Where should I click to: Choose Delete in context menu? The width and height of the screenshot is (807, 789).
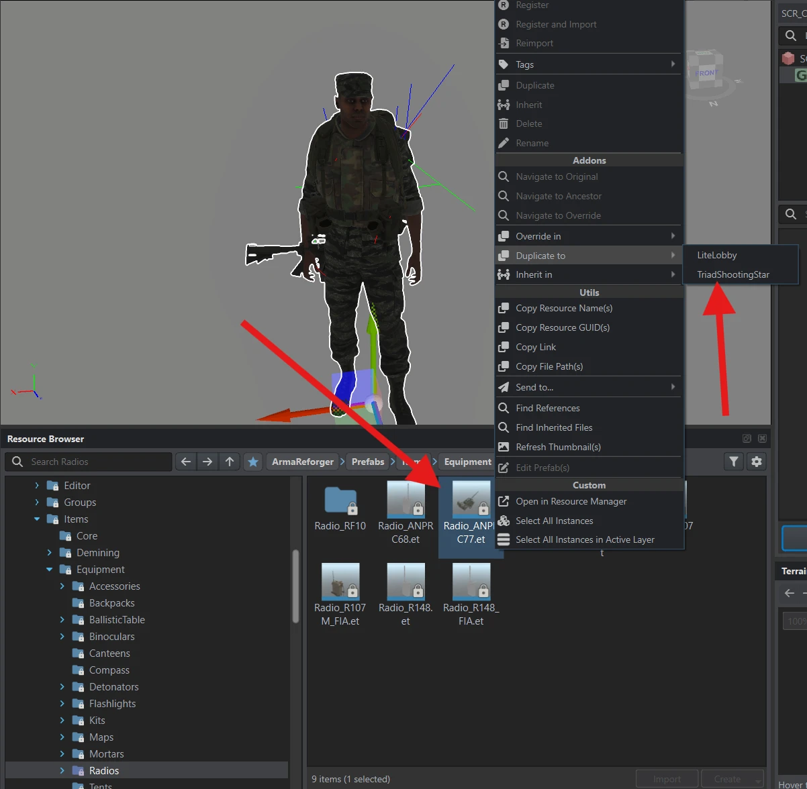tap(589, 123)
